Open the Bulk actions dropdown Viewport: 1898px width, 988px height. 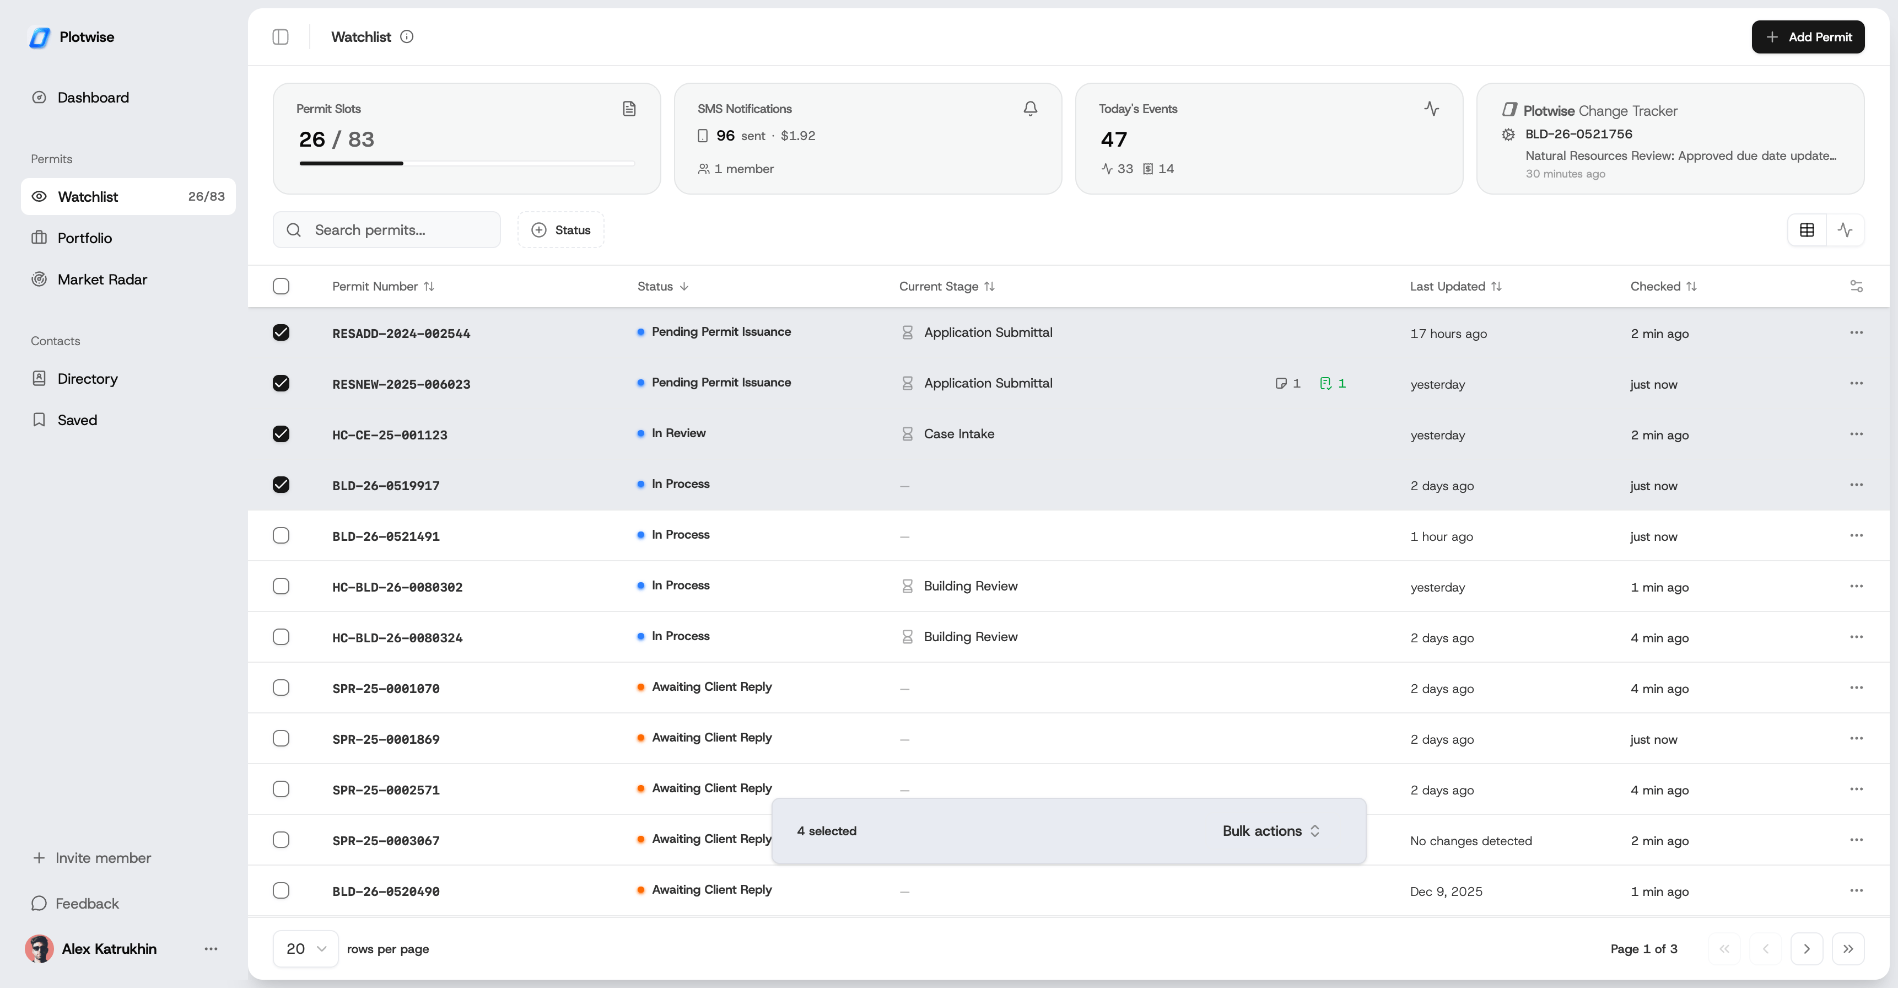pos(1270,831)
